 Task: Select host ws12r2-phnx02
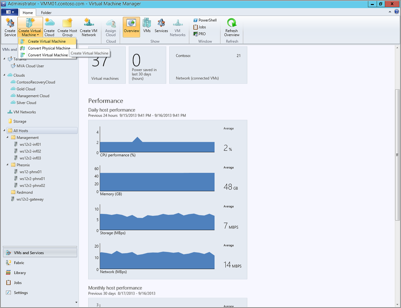tap(32, 186)
